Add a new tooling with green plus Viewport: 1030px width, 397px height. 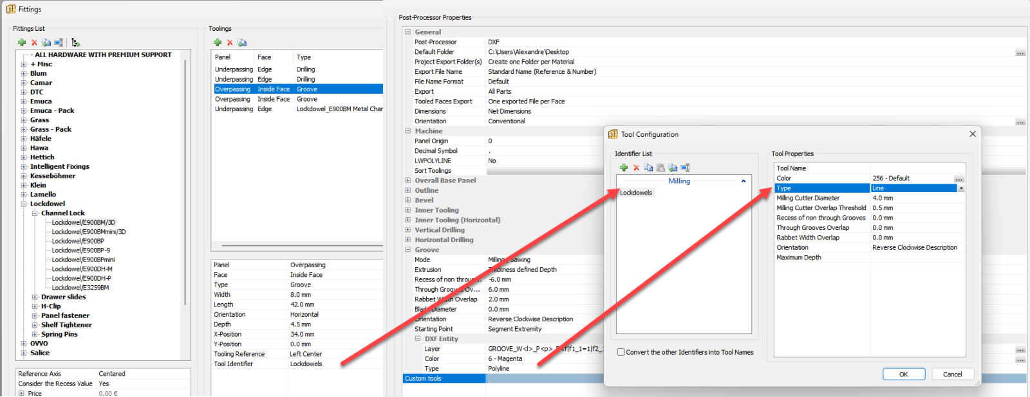218,42
